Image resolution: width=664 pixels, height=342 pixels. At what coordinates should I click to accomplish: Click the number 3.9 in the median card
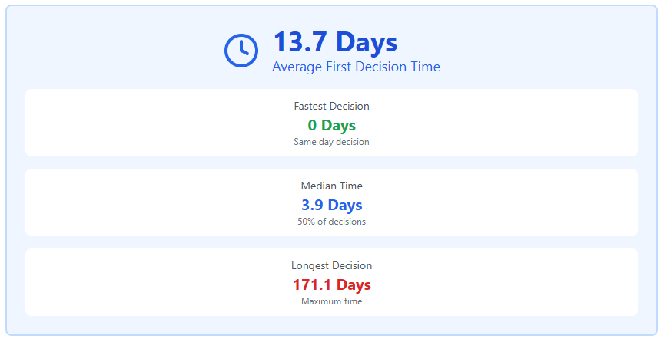312,205
